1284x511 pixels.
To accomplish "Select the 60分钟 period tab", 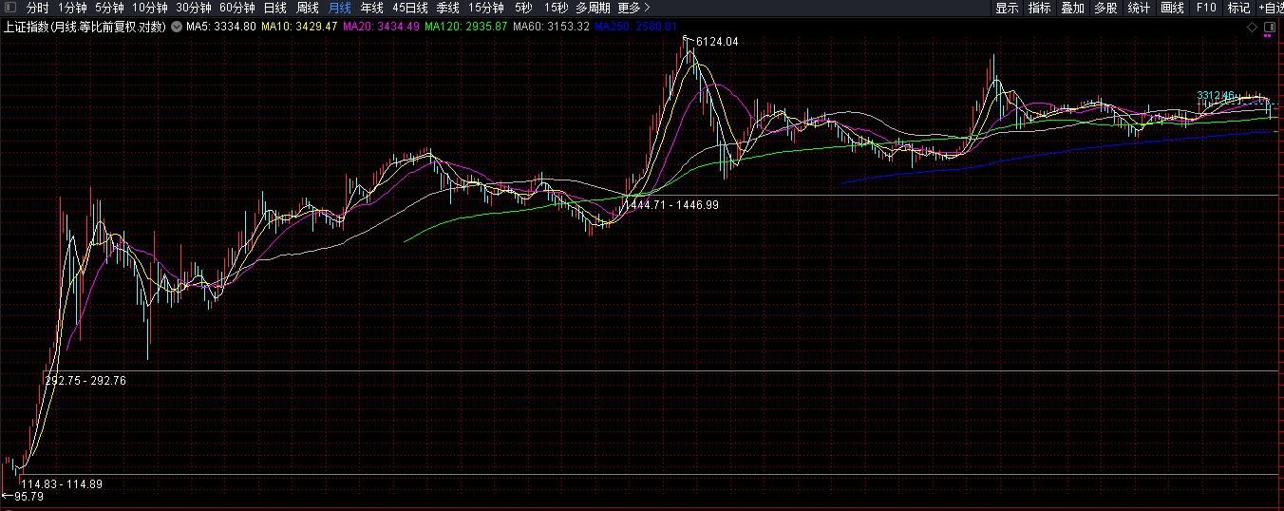I will [237, 8].
